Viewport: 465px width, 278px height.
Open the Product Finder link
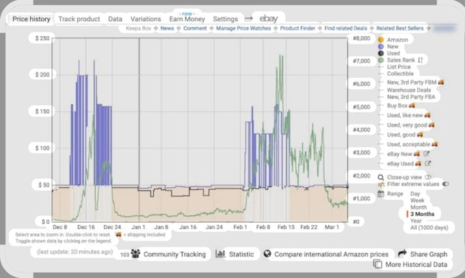(297, 29)
